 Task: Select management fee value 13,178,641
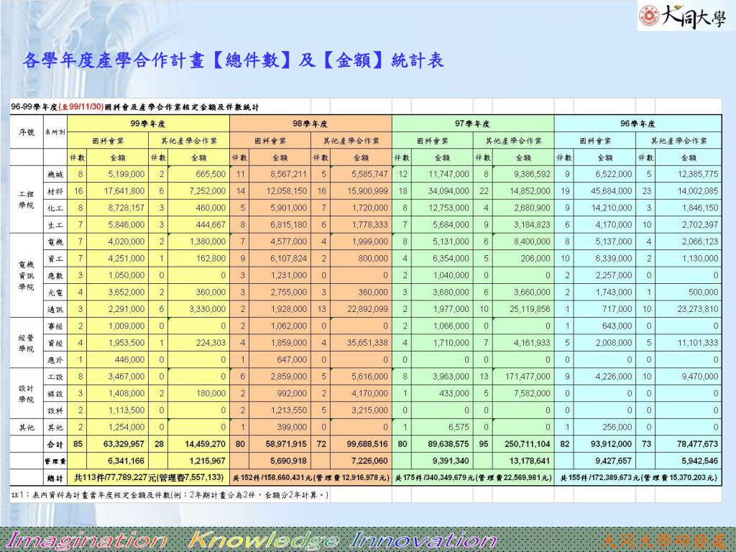[x=530, y=461]
